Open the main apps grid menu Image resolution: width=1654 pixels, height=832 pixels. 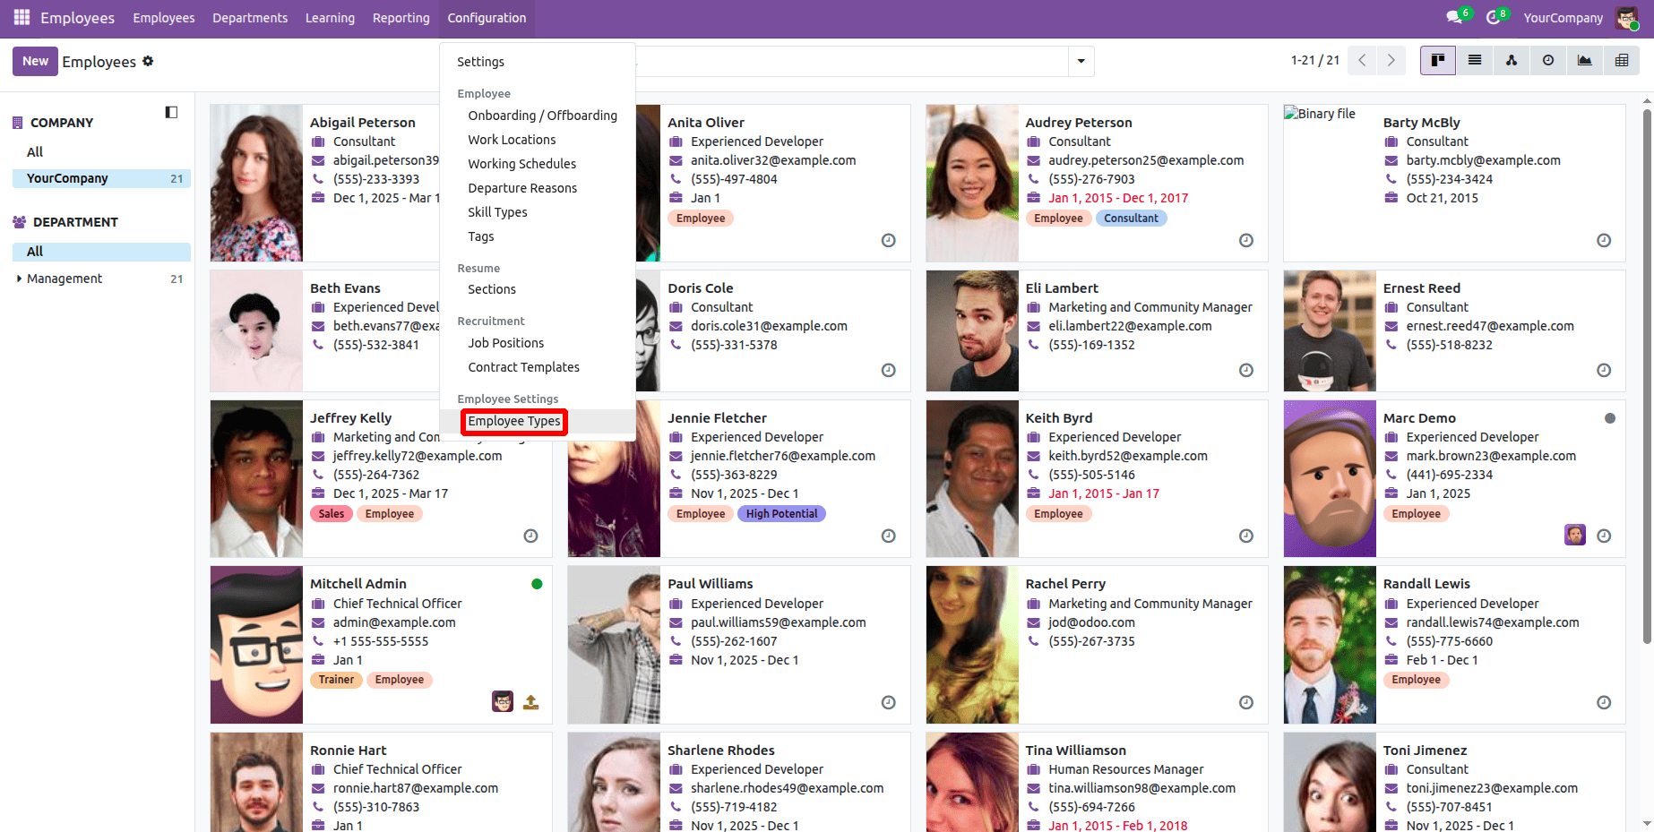[x=20, y=17]
